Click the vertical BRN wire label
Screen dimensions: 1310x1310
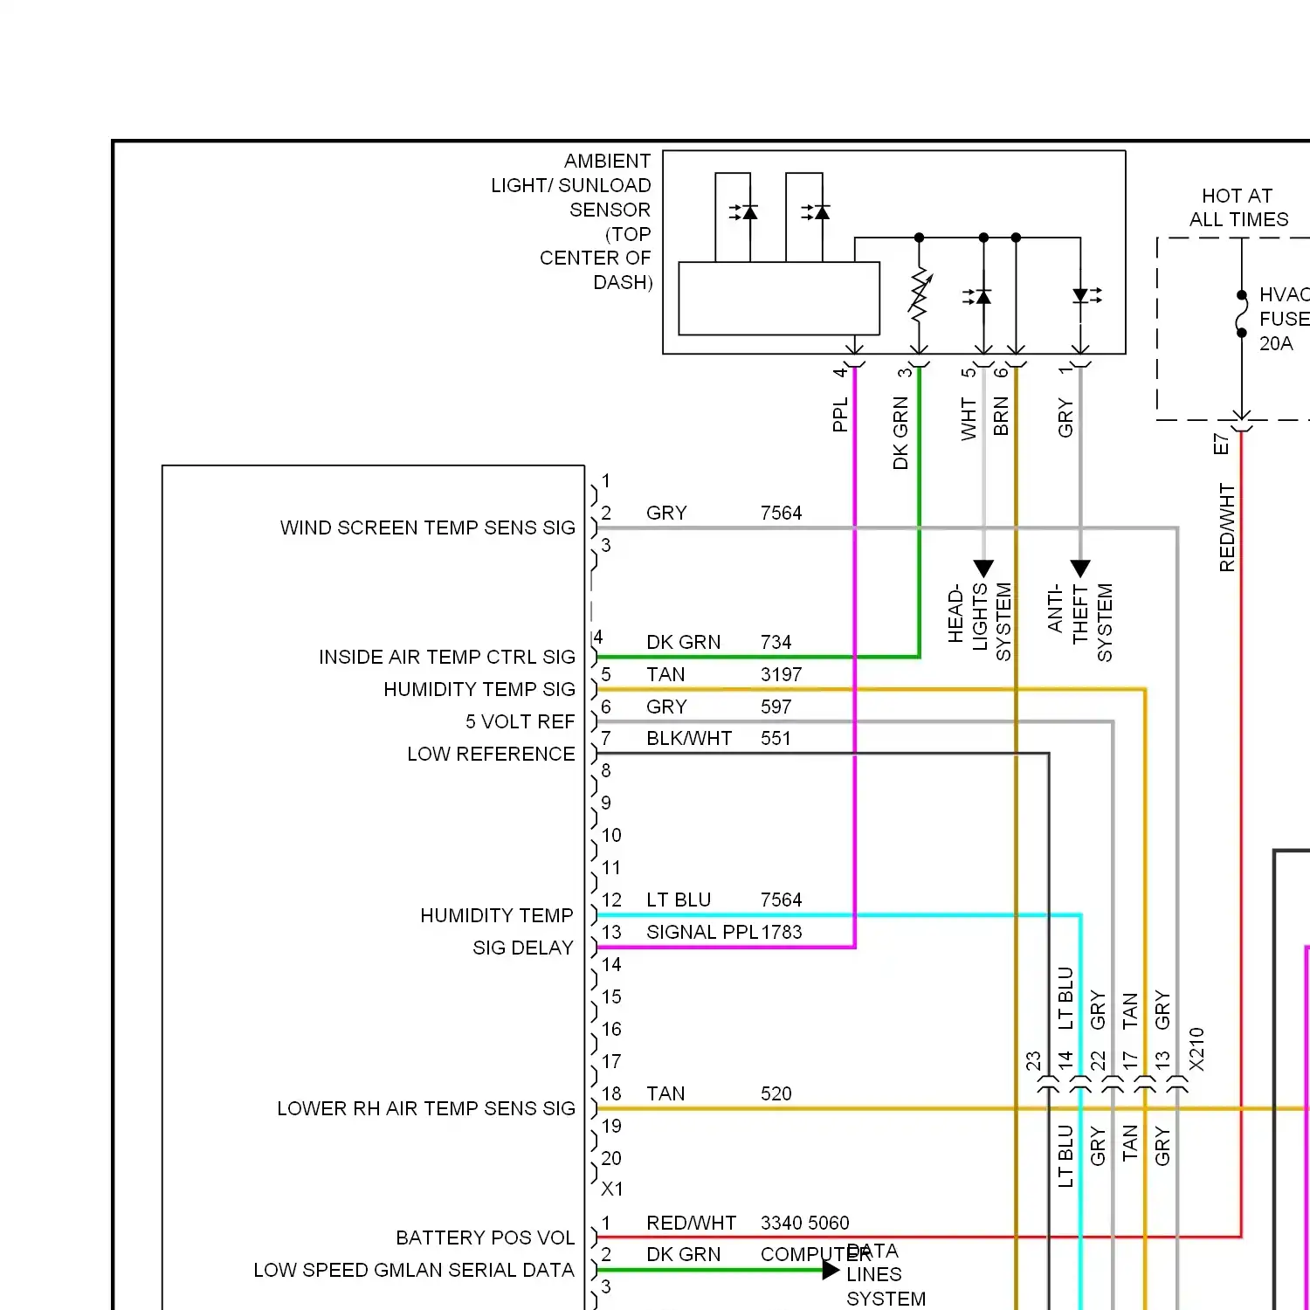click(1001, 416)
